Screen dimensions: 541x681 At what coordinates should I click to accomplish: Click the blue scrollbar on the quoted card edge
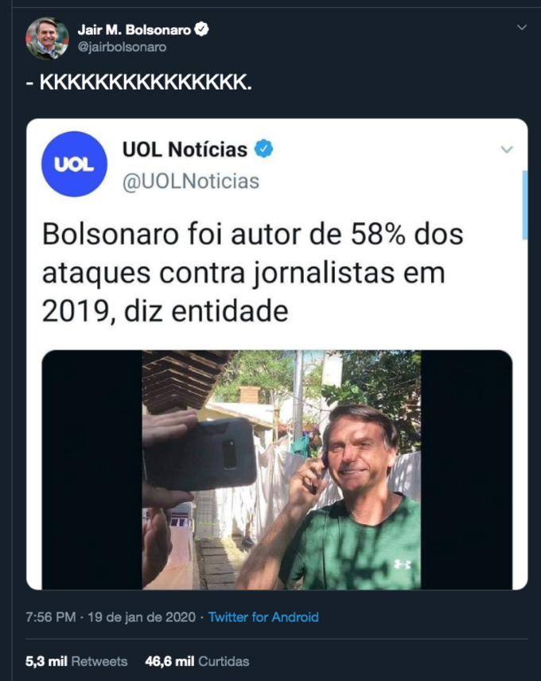tap(525, 204)
